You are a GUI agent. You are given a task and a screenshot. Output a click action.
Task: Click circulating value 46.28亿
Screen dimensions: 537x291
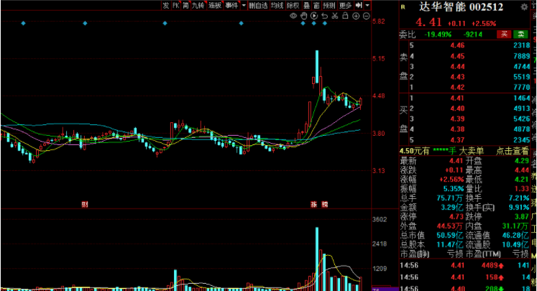tap(515, 236)
